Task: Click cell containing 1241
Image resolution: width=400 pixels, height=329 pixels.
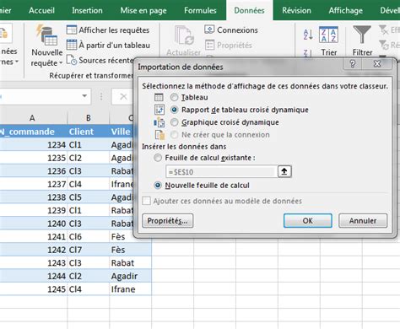Action: pos(34,236)
